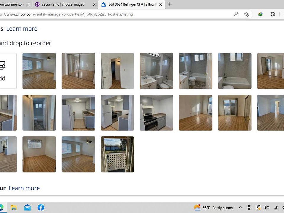Screen dimensions: 284x213
Task: Click the Add photos tile
Action: point(8,71)
